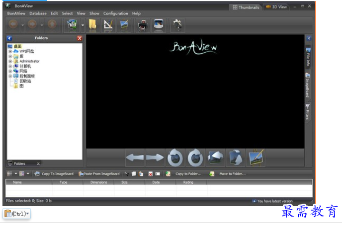Go to previous image with left arrow
The height and width of the screenshot is (227, 342).
click(135, 157)
